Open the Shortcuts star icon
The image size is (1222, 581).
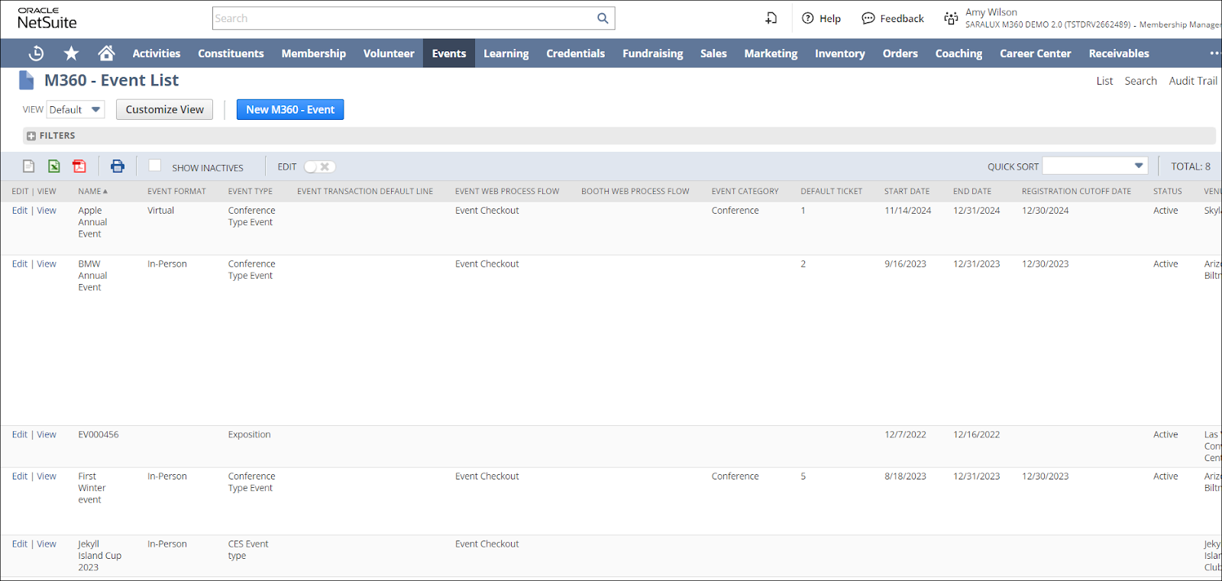point(71,53)
